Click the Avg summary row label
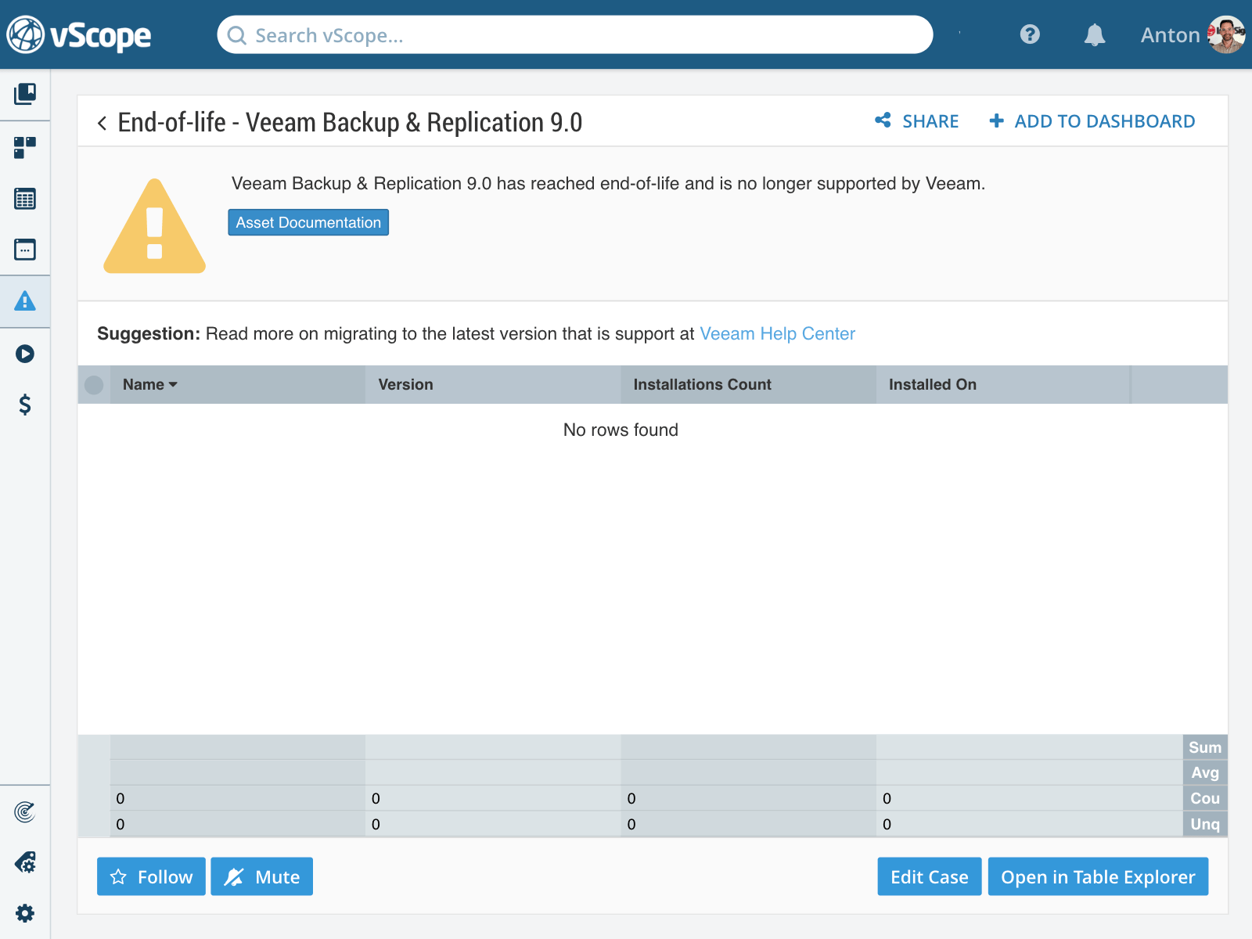This screenshot has height=939, width=1252. (1205, 773)
